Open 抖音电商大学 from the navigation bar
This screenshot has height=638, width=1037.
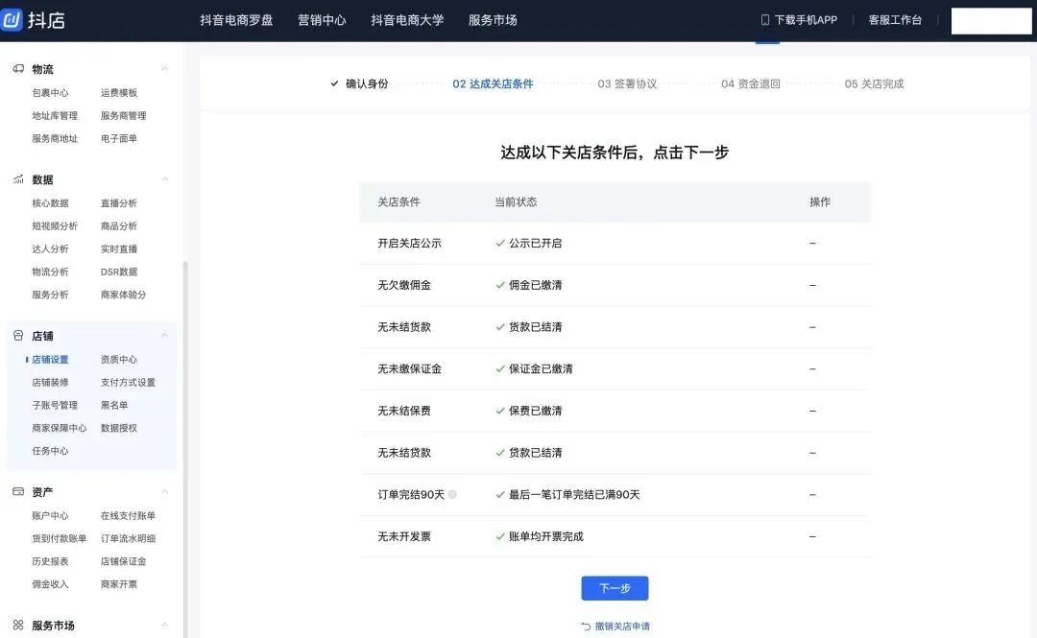point(406,19)
